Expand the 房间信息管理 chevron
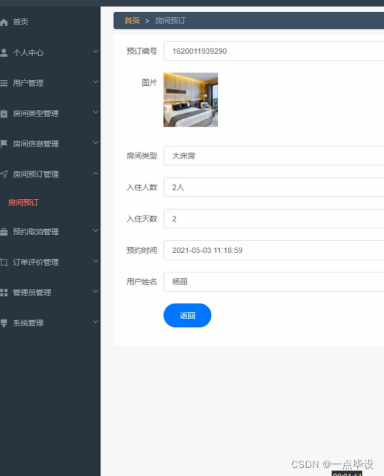 (95, 142)
